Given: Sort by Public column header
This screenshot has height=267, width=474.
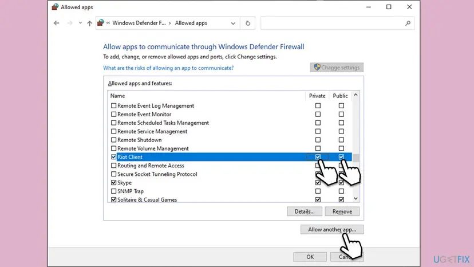Looking at the screenshot, I should 341,96.
